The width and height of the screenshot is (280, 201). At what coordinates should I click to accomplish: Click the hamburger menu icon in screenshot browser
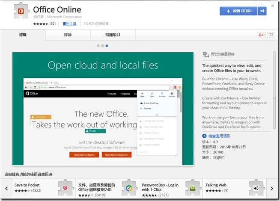(180, 87)
